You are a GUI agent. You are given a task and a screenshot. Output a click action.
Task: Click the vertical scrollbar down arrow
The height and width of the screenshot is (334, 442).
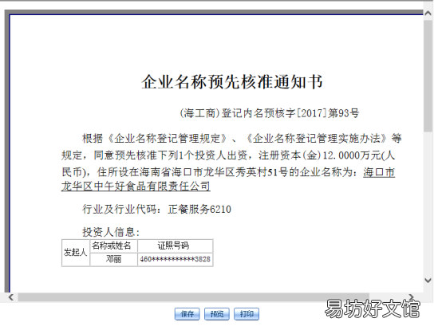coord(428,281)
